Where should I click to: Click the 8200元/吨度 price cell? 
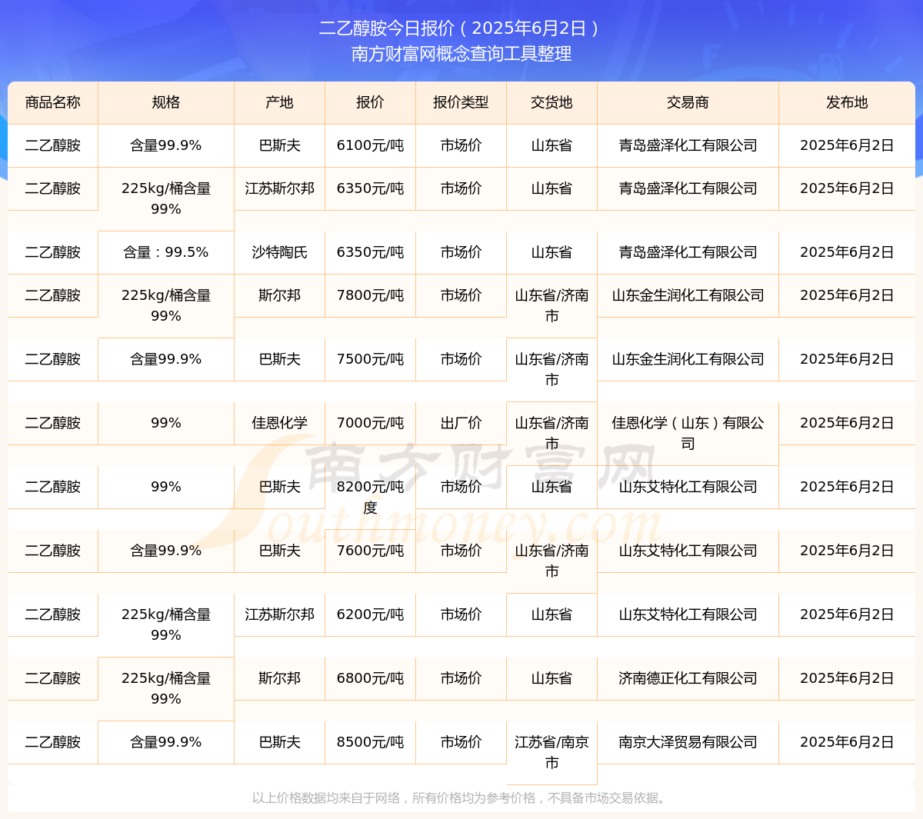[x=370, y=497]
